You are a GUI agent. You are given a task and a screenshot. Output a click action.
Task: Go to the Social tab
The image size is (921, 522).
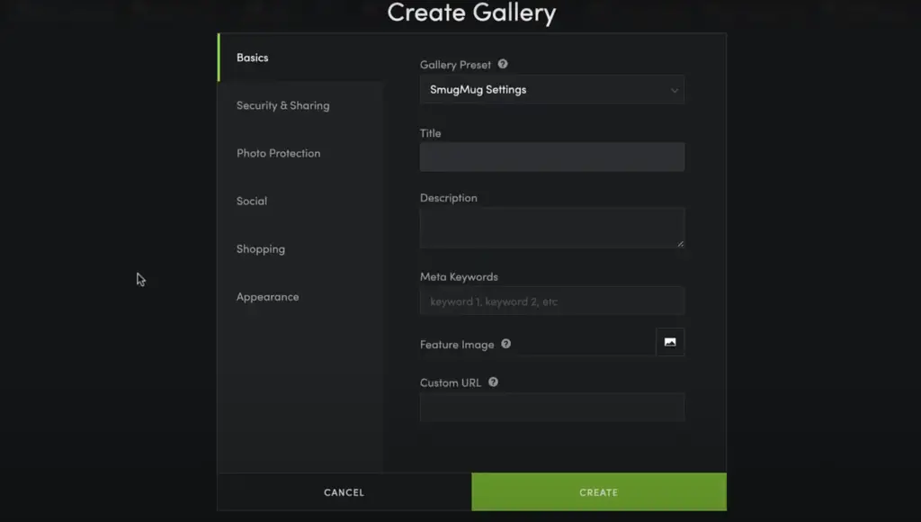252,201
